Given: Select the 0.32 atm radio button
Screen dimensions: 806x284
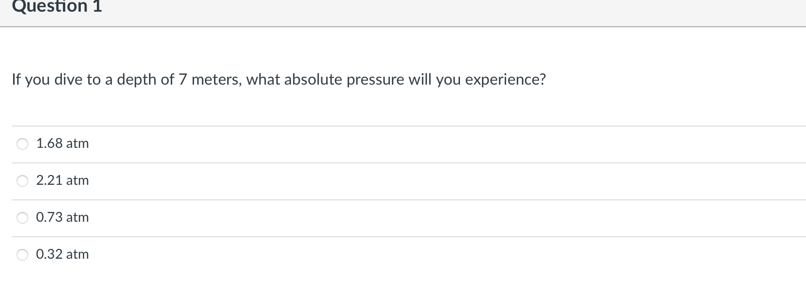Looking at the screenshot, I should click(22, 254).
